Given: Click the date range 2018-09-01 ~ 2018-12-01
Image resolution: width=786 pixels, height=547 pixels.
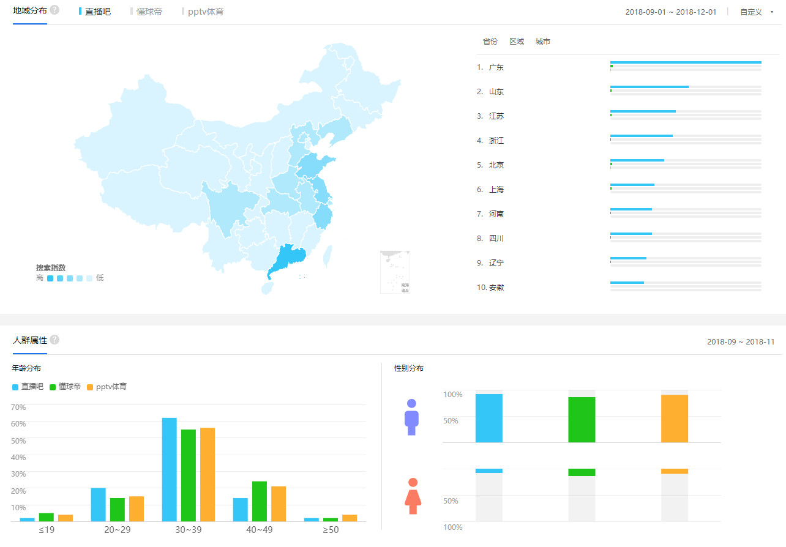Looking at the screenshot, I should pos(671,12).
